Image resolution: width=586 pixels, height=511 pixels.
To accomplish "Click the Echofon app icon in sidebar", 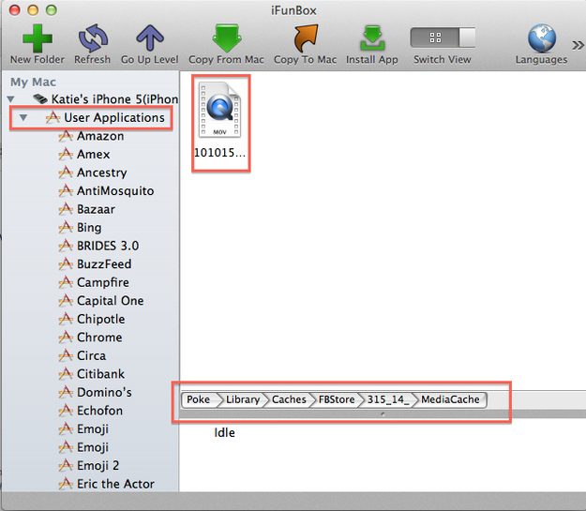I will point(66,411).
